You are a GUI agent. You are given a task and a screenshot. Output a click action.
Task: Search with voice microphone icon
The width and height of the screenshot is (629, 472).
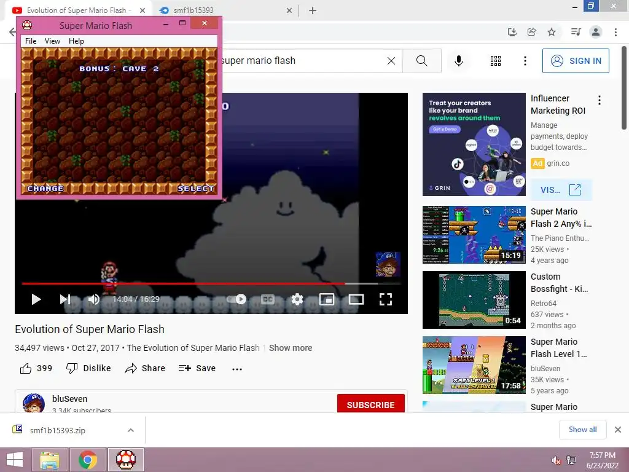coord(458,61)
